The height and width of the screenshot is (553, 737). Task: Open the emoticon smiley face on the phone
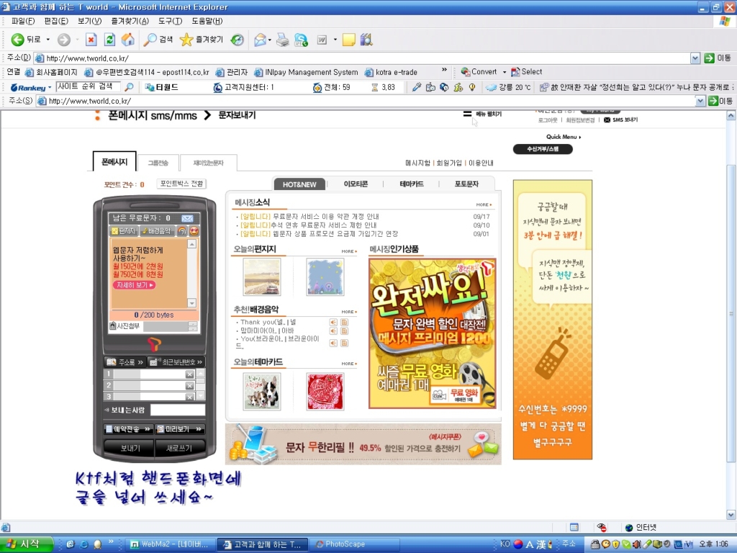pos(194,231)
